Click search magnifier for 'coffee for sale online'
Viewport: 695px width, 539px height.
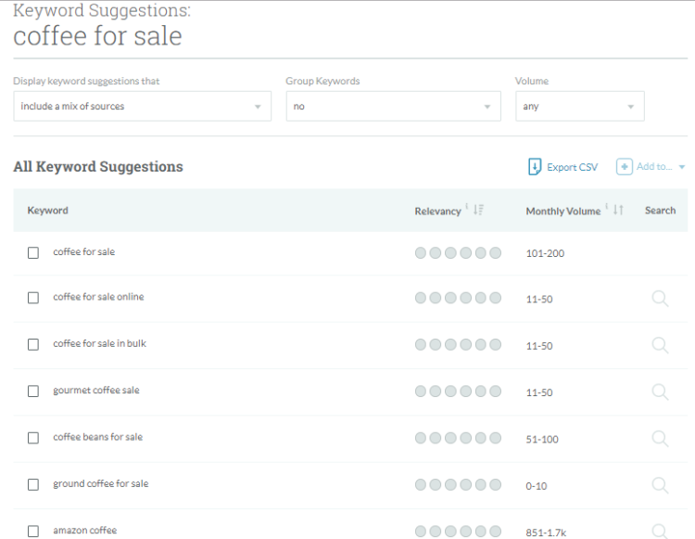coord(660,299)
